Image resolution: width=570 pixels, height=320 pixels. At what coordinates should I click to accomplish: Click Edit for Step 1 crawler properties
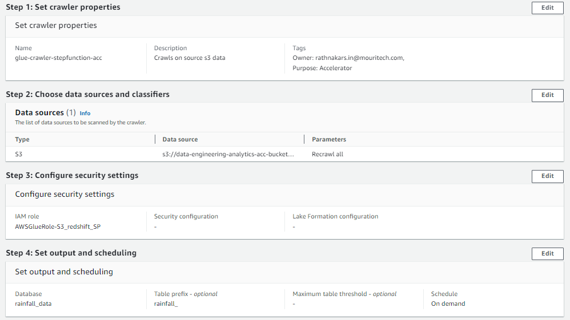tap(547, 8)
